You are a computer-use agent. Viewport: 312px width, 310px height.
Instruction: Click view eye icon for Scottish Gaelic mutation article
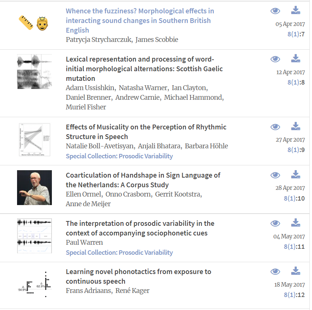[275, 59]
